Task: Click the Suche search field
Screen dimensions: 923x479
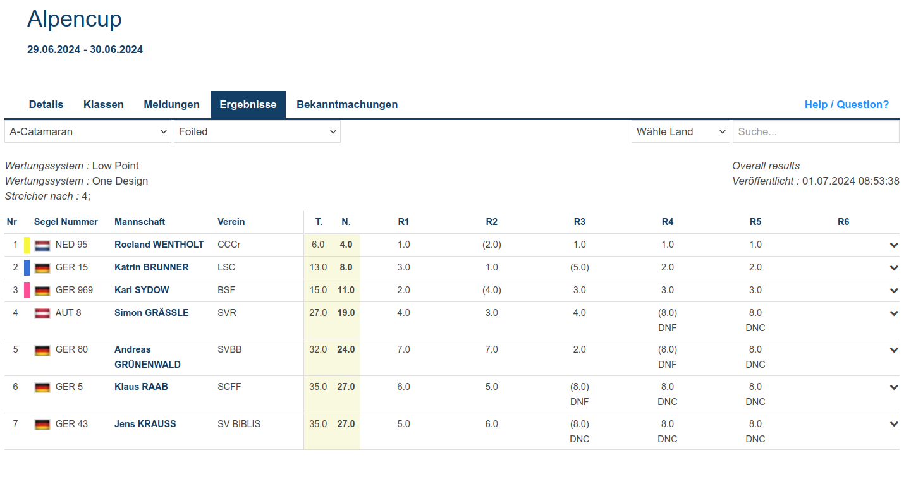Action: (816, 132)
